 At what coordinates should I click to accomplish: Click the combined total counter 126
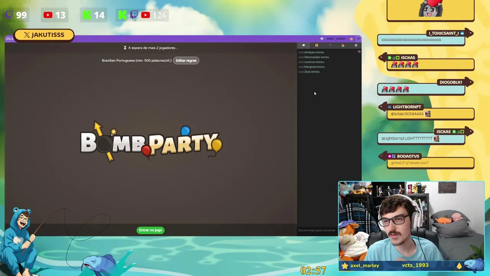(142, 15)
